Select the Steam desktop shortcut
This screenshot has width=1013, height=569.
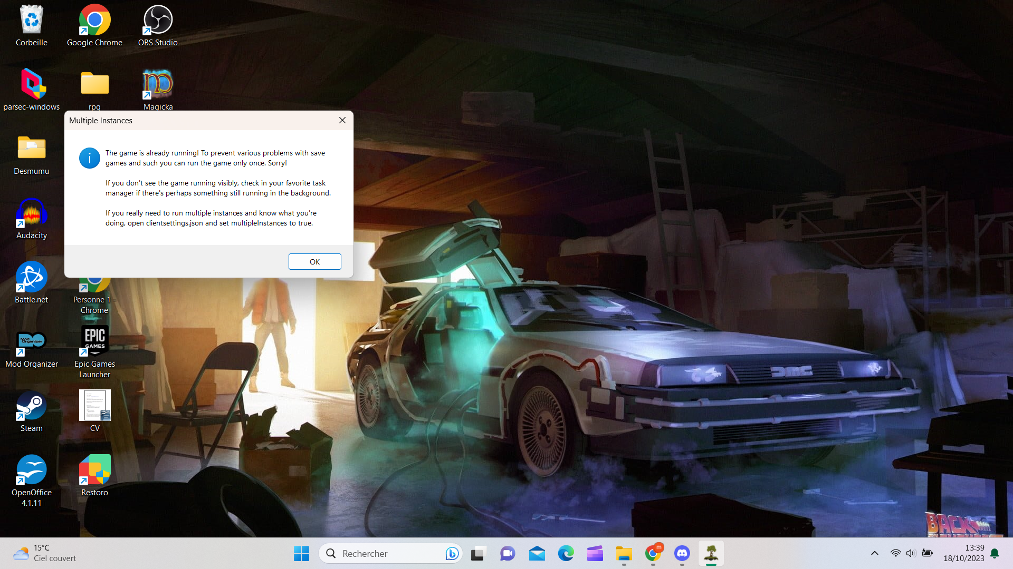pyautogui.click(x=32, y=407)
